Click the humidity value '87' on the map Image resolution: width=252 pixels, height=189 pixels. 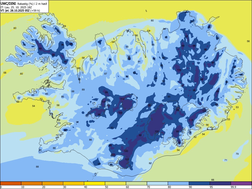click(x=106, y=74)
